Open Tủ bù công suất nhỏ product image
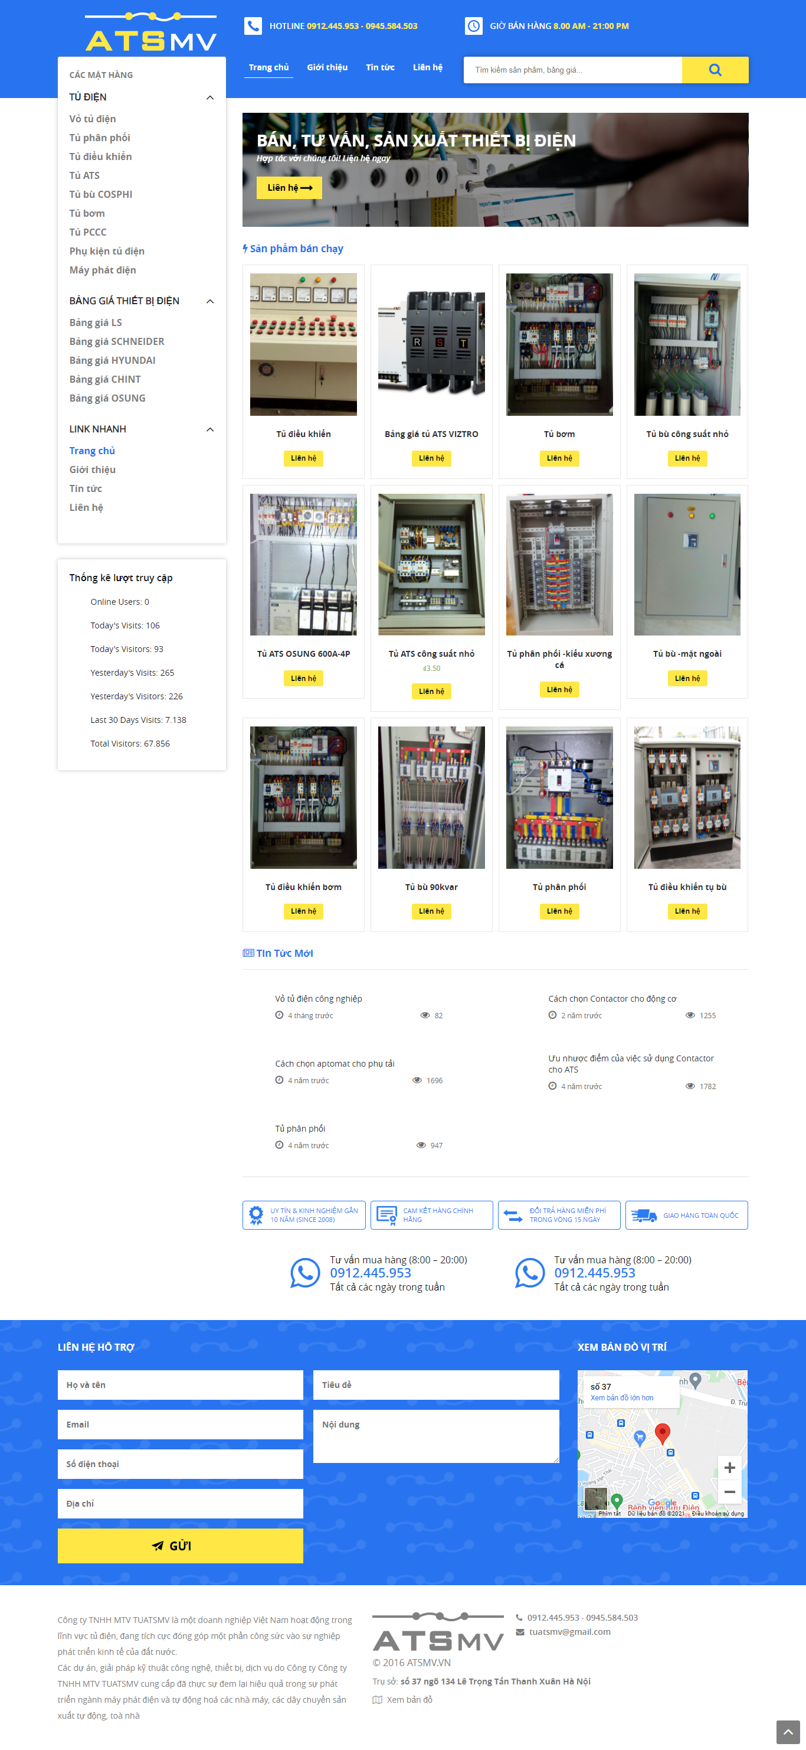The width and height of the screenshot is (806, 1750). tap(687, 344)
